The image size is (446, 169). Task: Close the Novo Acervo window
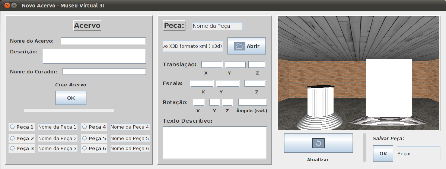pos(7,6)
